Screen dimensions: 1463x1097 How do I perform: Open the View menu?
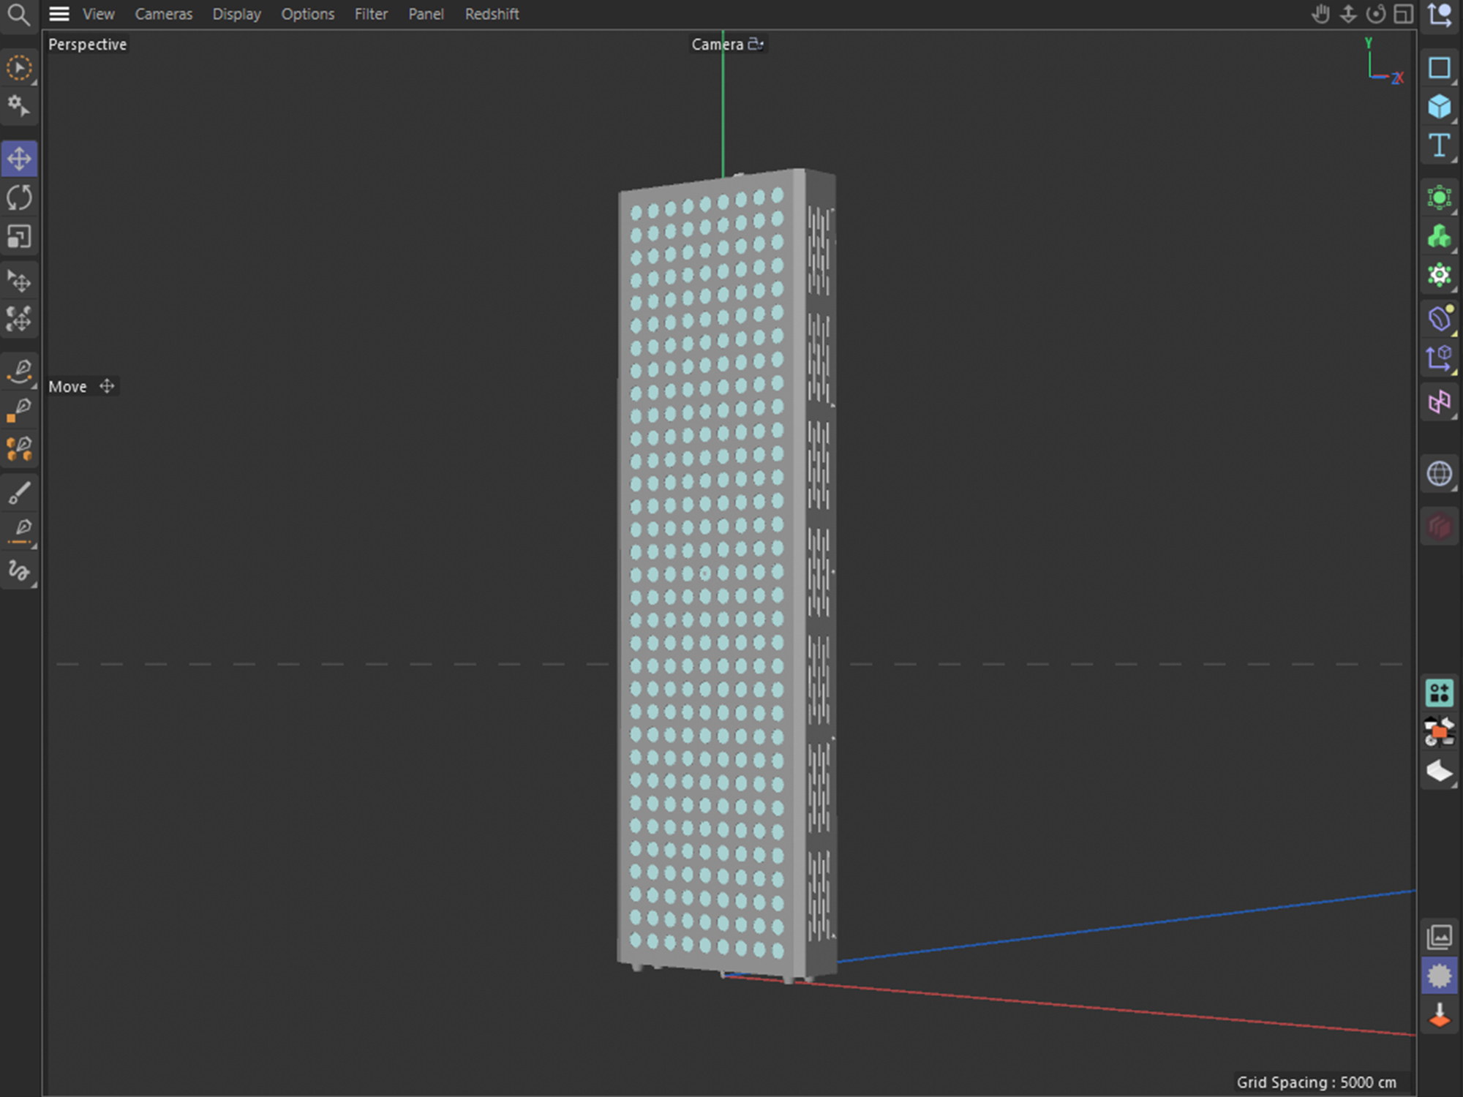point(98,14)
